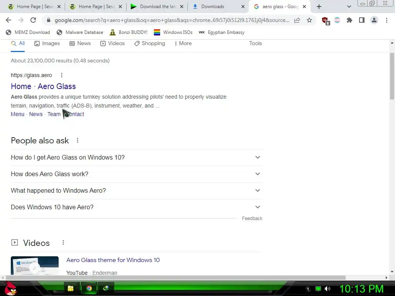The image size is (395, 296).
Task: Select the Images search filter
Action: pos(47,43)
